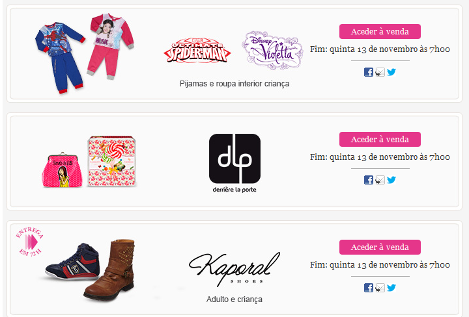Email the Spider-Man pijamas sale

[x=380, y=72]
